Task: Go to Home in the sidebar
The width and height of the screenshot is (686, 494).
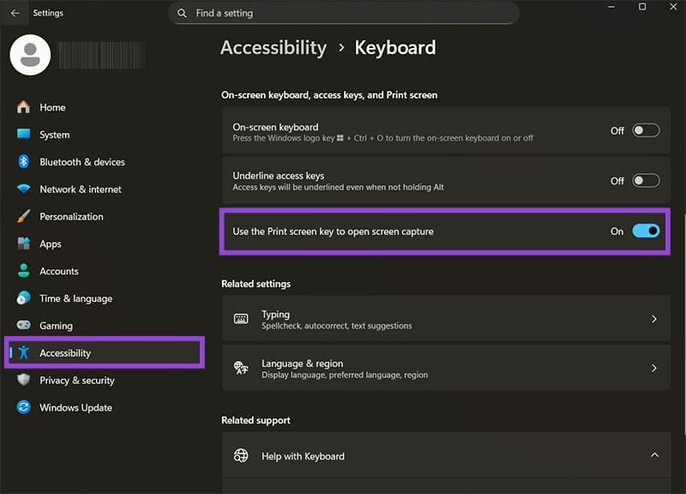Action: [52, 107]
